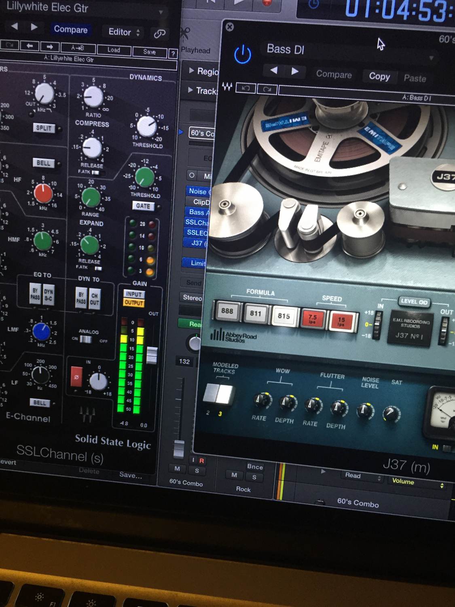Flip the MODELED TRACKS switch on J37
Viewport: 455px width, 607px height.
click(x=218, y=394)
